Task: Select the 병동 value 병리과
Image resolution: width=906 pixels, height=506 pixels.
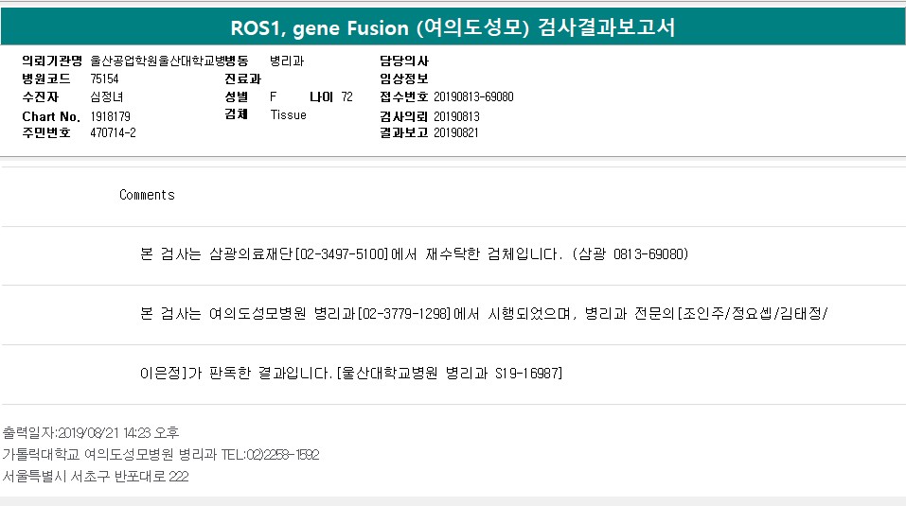Action: point(287,61)
